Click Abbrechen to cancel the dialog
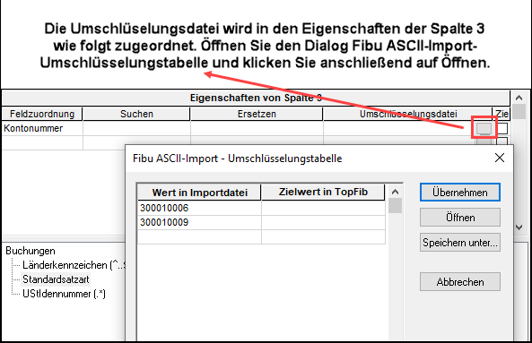This screenshot has height=343, width=532. pos(459,282)
